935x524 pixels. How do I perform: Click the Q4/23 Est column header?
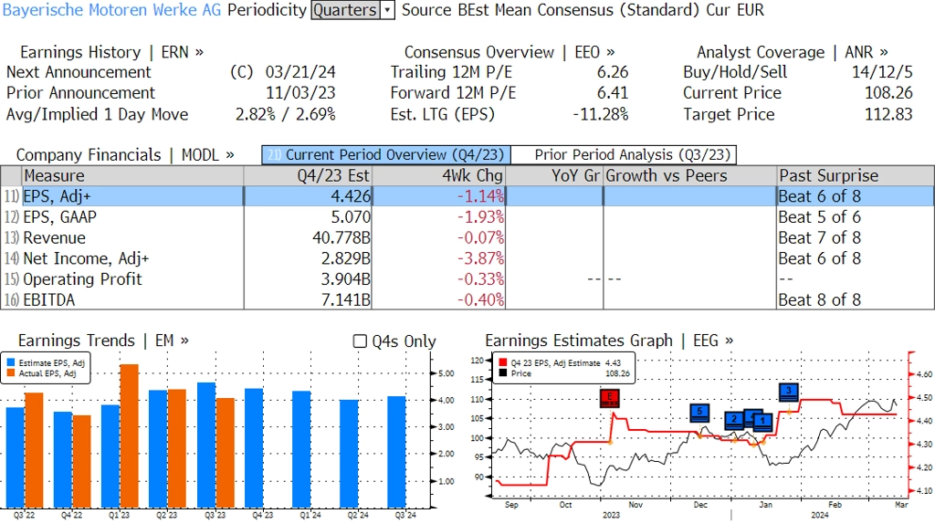click(308, 176)
